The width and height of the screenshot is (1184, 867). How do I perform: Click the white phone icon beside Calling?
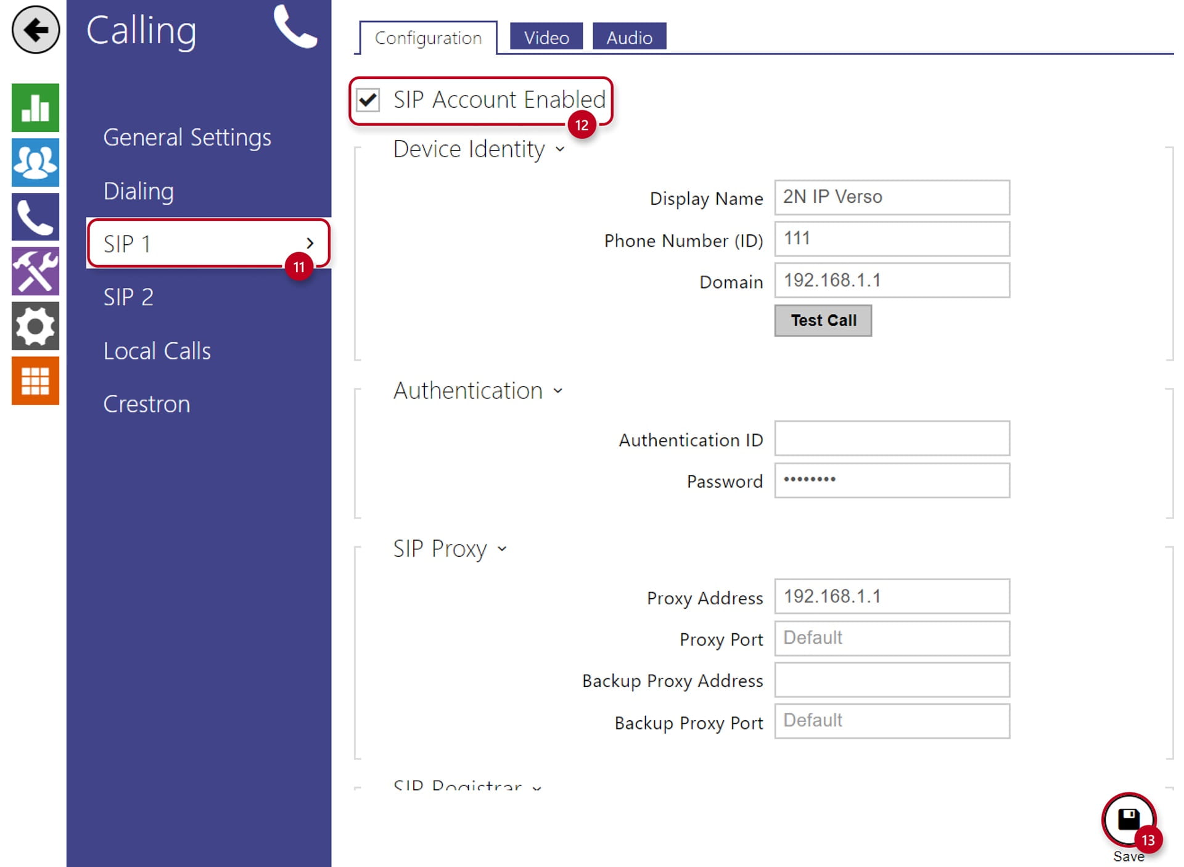[295, 27]
